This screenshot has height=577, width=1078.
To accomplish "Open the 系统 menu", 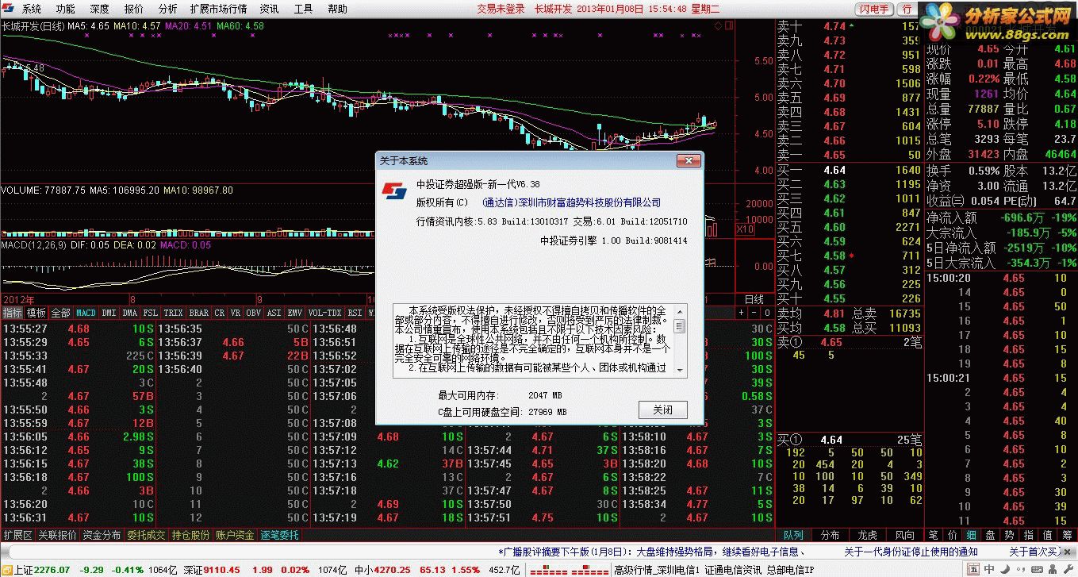I will click(x=31, y=9).
